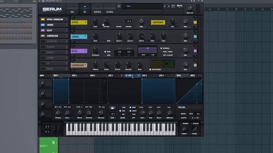This screenshot has height=153, width=273.
Task: Switch to the FX tab
Action: click(85, 9)
